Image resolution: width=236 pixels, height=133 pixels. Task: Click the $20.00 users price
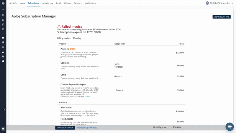[180, 77]
